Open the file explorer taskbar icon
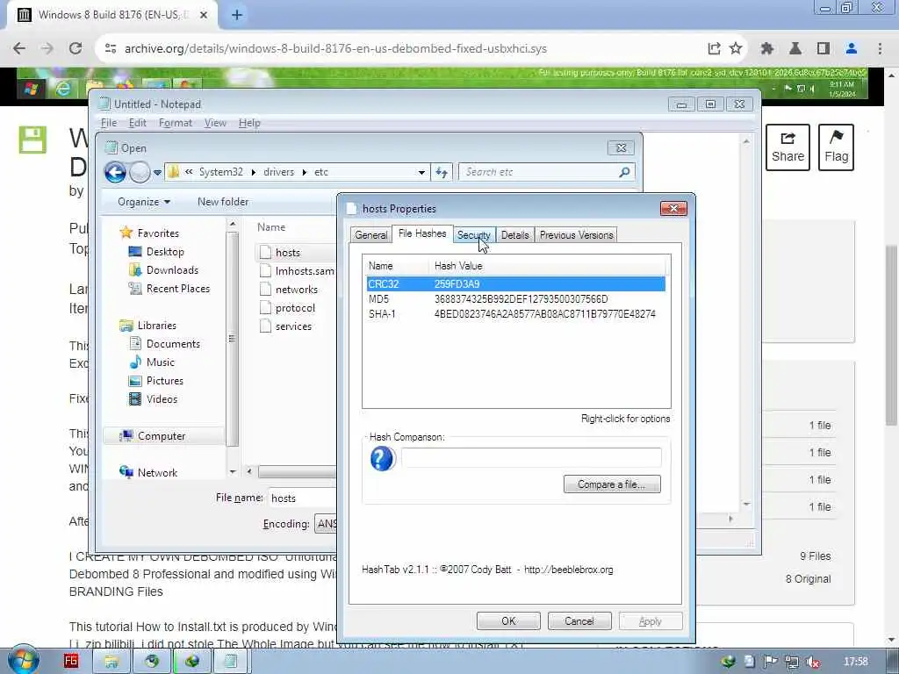 [111, 662]
